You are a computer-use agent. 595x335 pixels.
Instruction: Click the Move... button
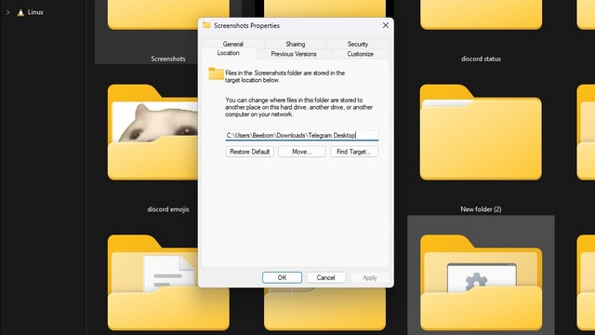click(301, 152)
